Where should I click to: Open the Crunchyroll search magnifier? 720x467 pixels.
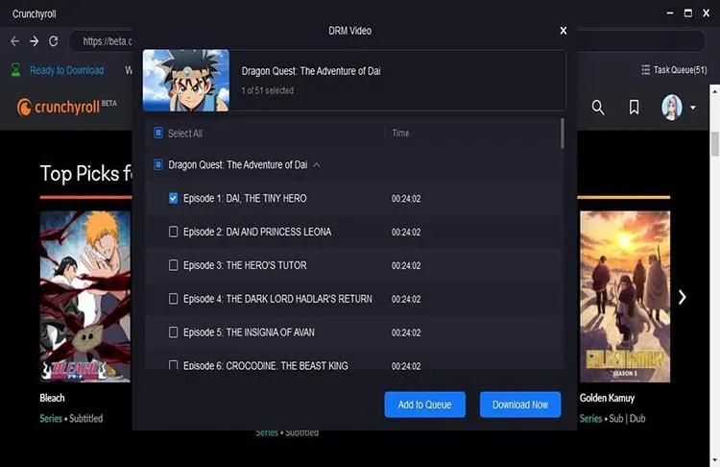coord(598,108)
